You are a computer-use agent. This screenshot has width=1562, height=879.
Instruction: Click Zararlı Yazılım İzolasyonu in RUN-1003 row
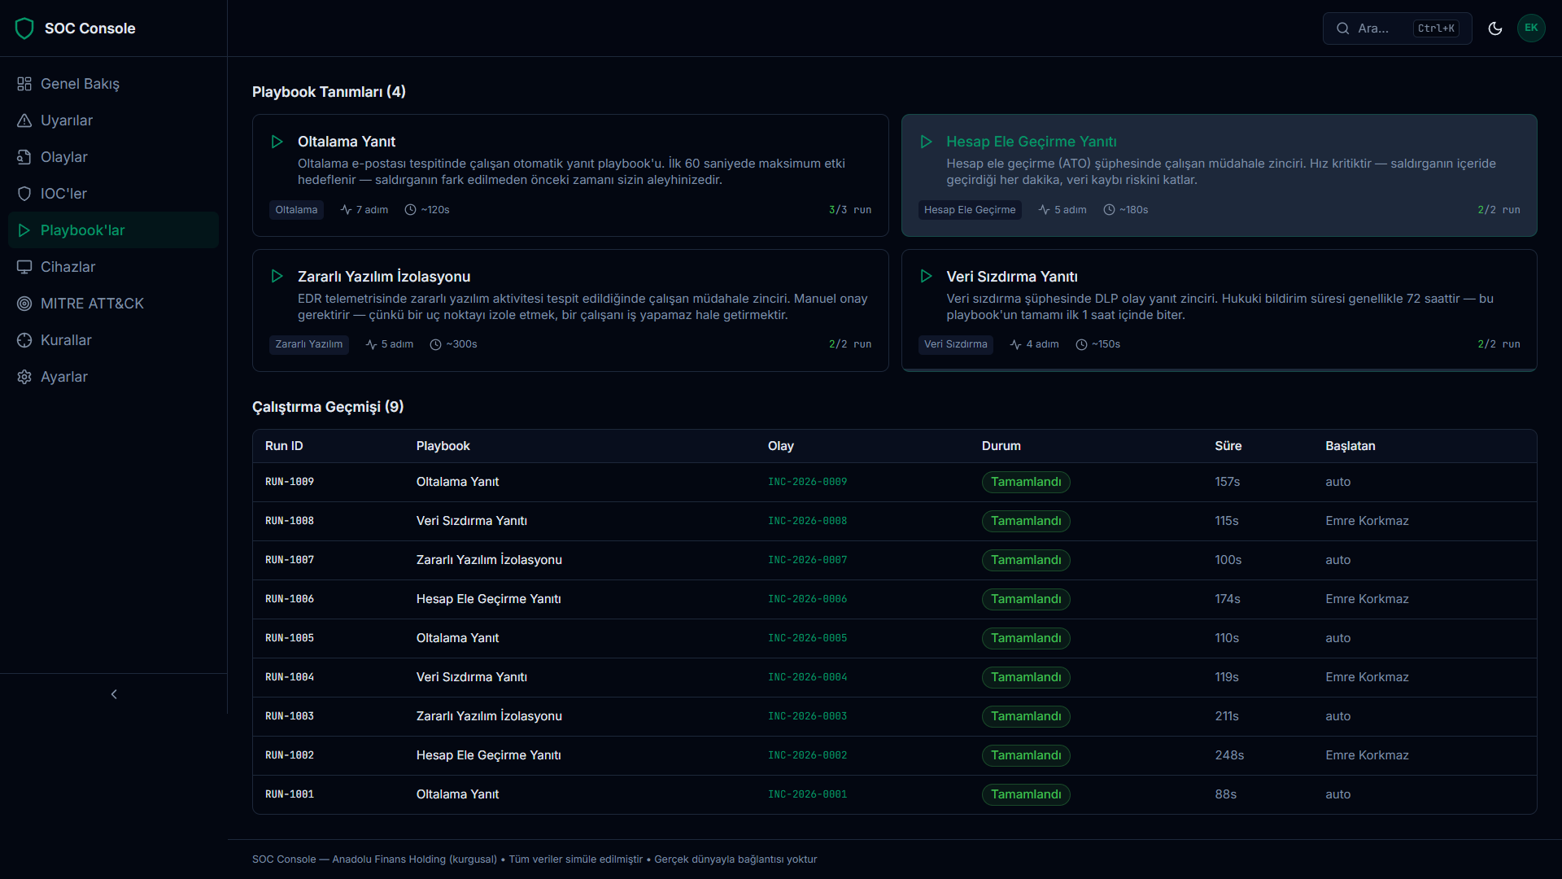489,716
